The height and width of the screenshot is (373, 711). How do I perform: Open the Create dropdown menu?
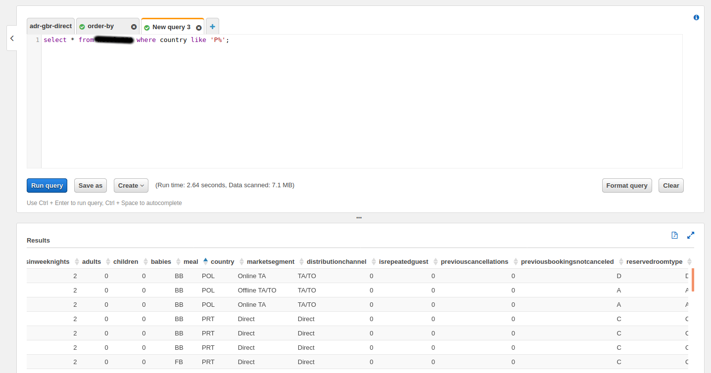coord(131,185)
